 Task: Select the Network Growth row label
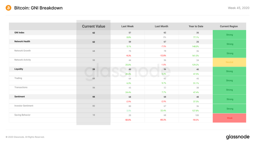point(22,51)
